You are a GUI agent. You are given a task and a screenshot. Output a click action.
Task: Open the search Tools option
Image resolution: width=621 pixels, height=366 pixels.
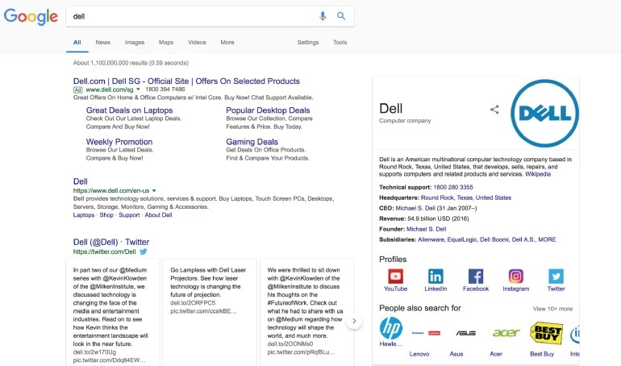340,42
